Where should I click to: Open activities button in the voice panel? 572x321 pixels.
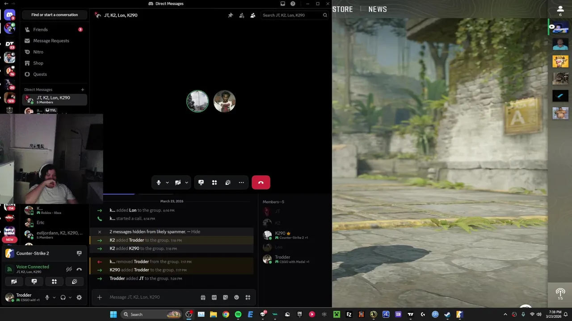[x=54, y=281]
